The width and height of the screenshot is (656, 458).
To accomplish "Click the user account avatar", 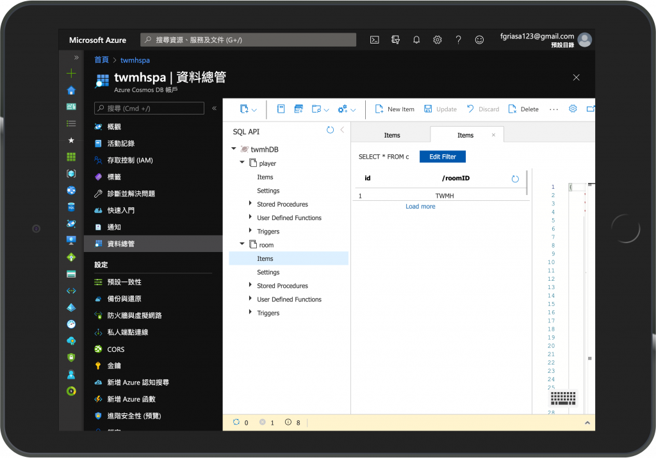I will point(584,40).
